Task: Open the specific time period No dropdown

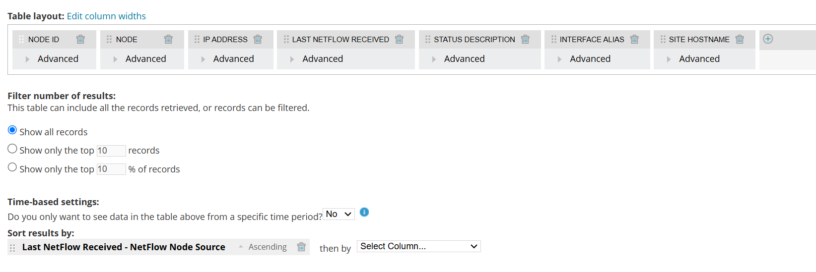Action: pos(339,214)
